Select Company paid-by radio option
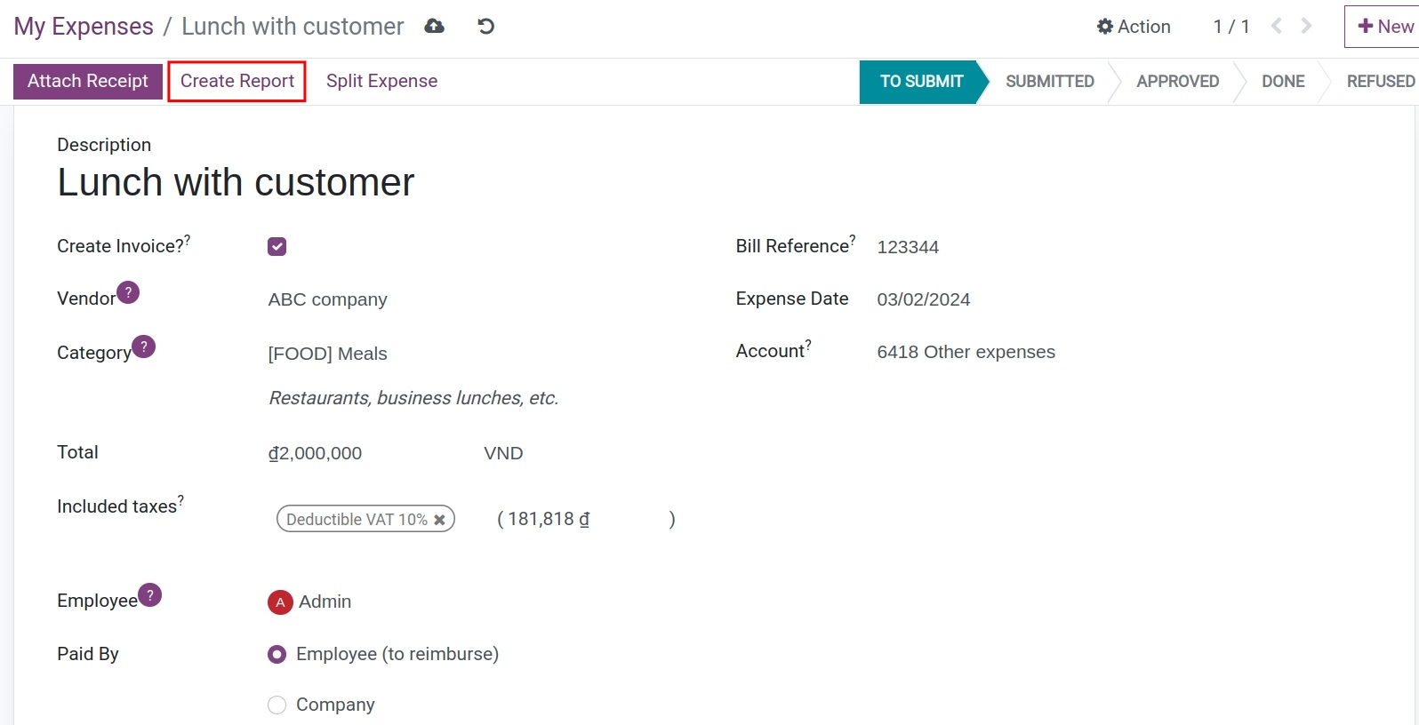1419x725 pixels. (277, 705)
